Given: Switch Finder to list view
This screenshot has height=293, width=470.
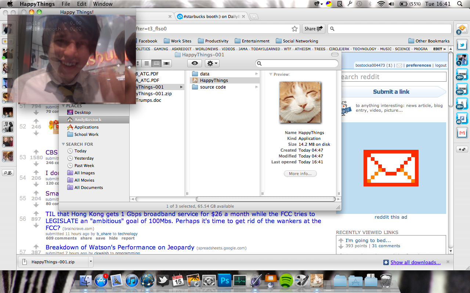Looking at the screenshot, I should coord(147,63).
